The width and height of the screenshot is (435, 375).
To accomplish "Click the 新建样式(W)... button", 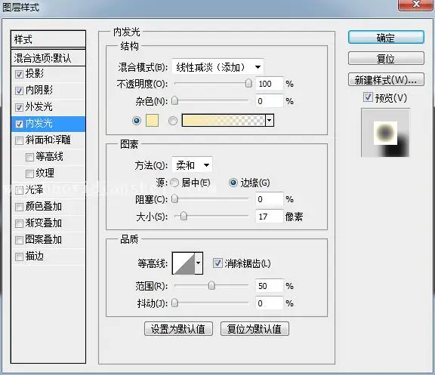I will pos(386,80).
